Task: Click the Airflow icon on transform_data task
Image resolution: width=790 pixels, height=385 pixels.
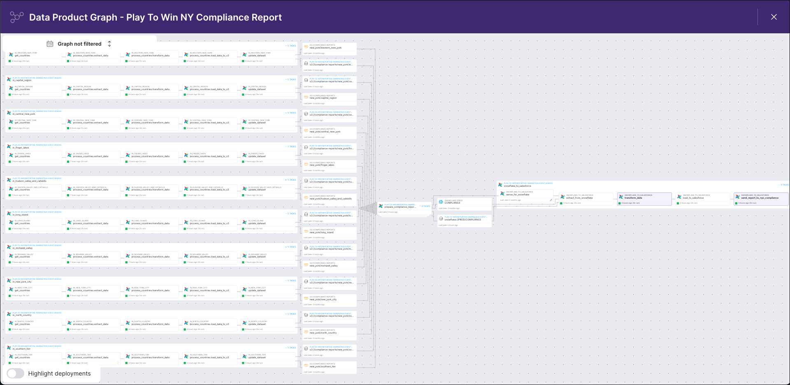Action: (621, 196)
